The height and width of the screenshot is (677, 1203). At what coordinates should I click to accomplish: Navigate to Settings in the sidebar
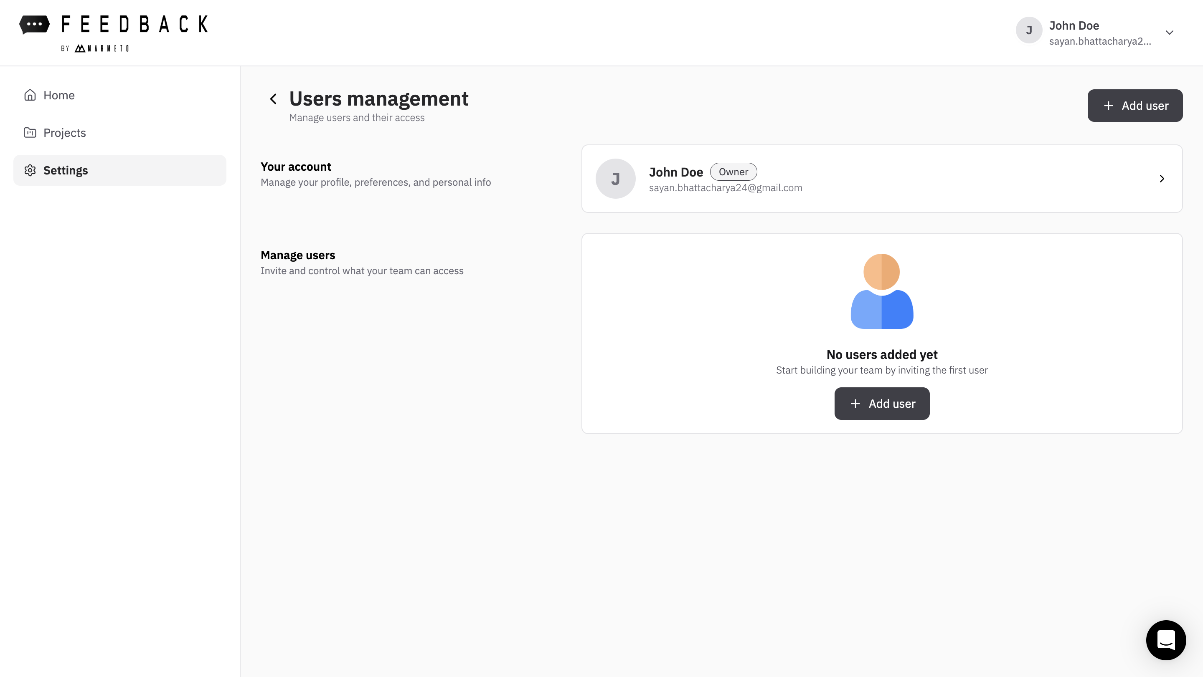(x=66, y=170)
